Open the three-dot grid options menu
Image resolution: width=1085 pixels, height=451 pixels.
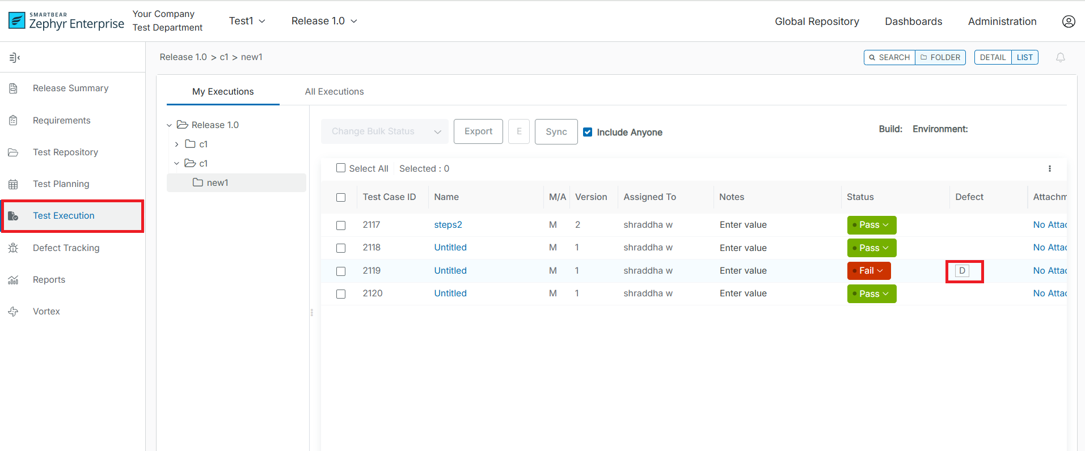[1049, 169]
